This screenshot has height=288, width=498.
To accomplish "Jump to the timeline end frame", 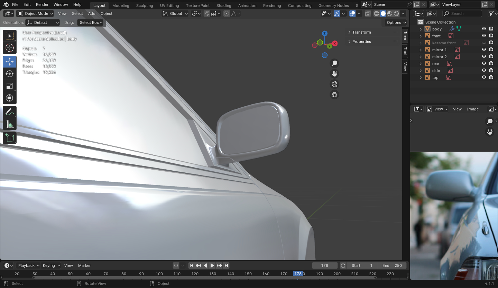I will coord(226,265).
